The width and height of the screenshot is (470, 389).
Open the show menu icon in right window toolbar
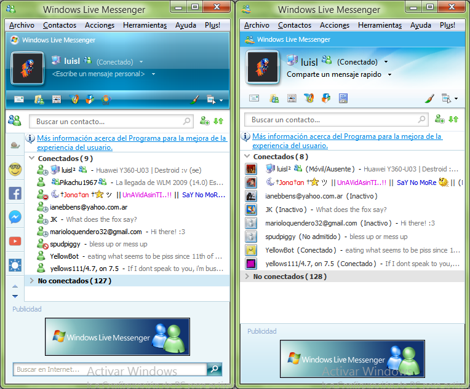pos(447,98)
